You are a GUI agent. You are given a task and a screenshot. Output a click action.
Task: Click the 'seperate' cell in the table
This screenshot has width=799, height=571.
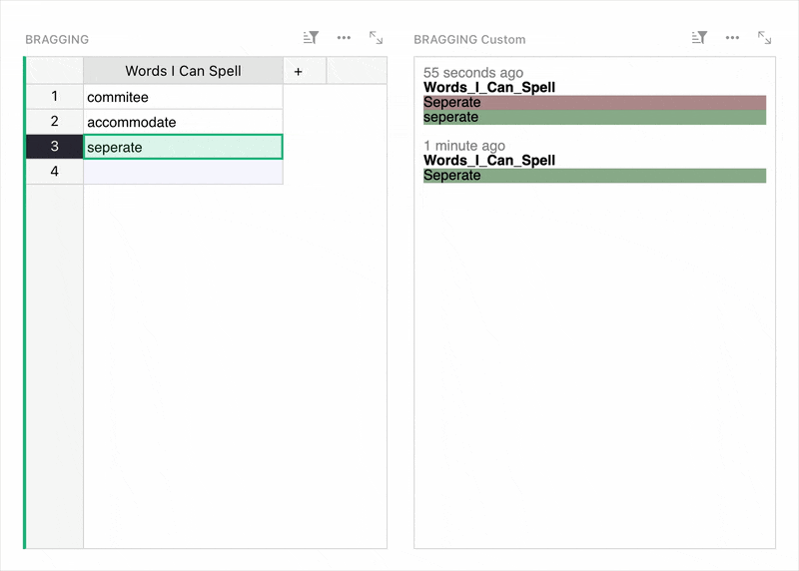pyautogui.click(x=183, y=147)
